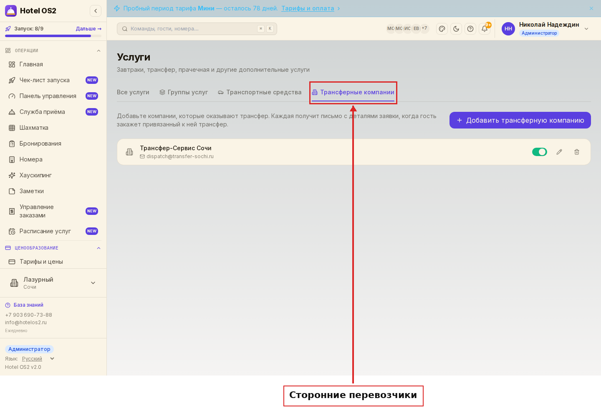Toggle dark mode moon icon
This screenshot has width=601, height=416.
click(456, 29)
